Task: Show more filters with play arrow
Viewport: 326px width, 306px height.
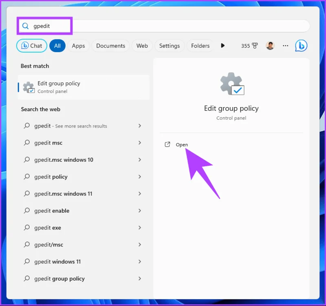Action: coord(222,46)
